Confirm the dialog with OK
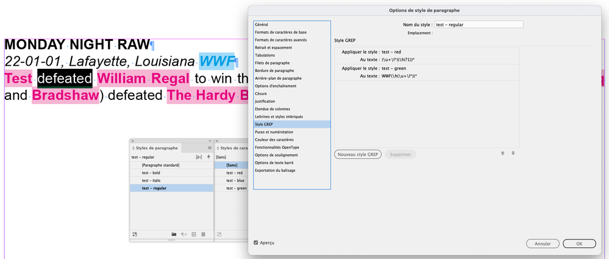The height and width of the screenshot is (259, 609). pyautogui.click(x=579, y=244)
